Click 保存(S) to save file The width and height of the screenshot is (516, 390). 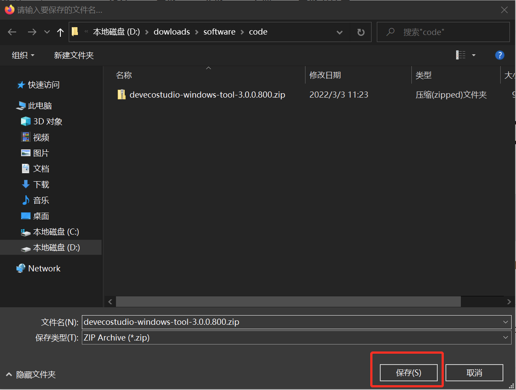point(408,372)
